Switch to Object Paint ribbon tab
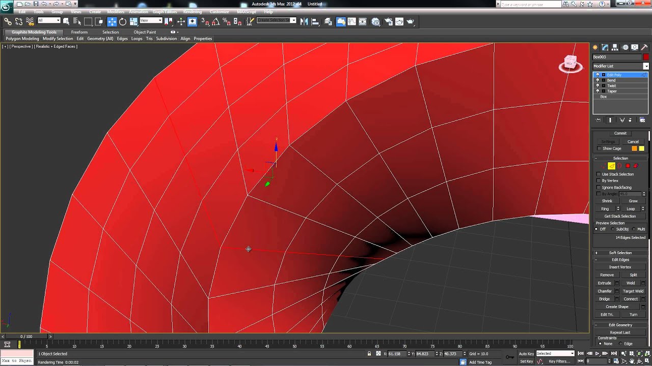This screenshot has height=366, width=652. [145, 32]
